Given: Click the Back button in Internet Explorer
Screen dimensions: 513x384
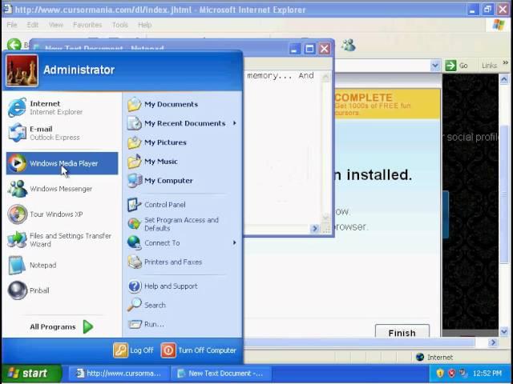Looking at the screenshot, I should coord(14,45).
